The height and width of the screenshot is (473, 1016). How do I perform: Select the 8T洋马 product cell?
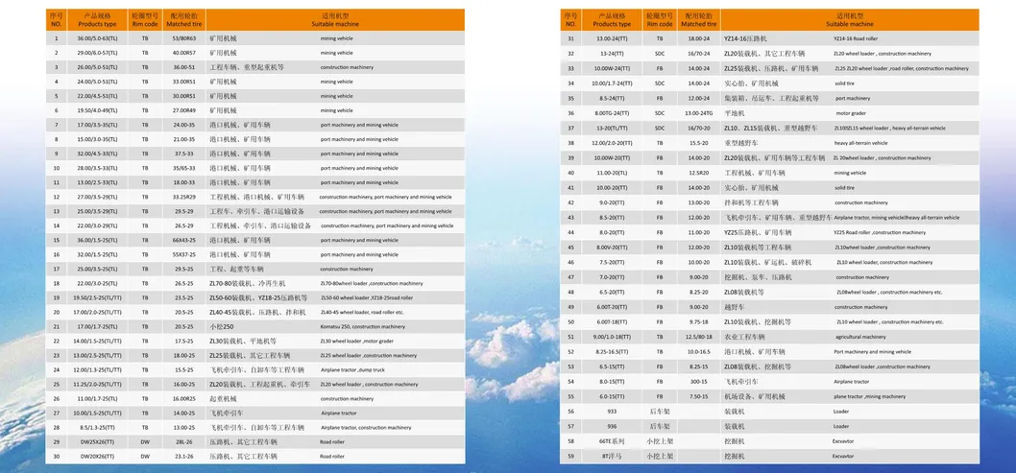(x=613, y=457)
